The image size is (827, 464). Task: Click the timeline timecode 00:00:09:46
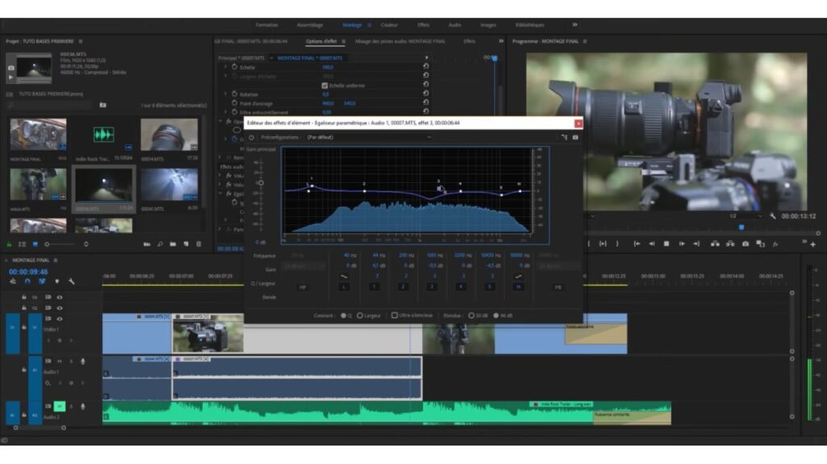pyautogui.click(x=28, y=272)
